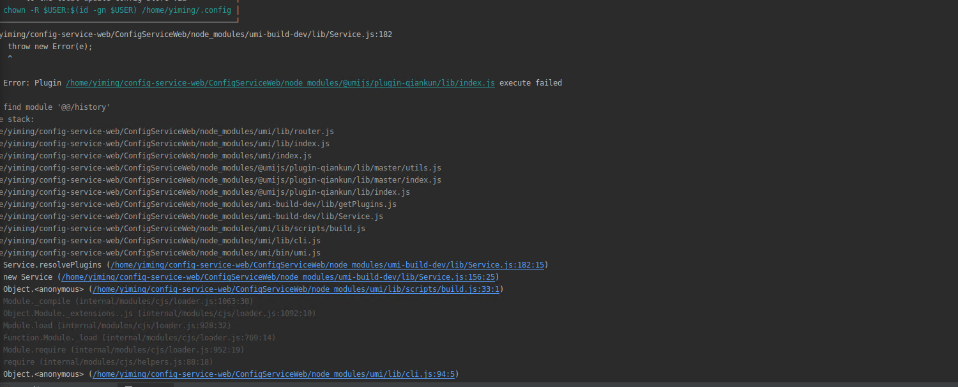Screen dimensions: 958x387
Task: Click the stack line ending in umi/lib/index.js
Action: (x=165, y=144)
